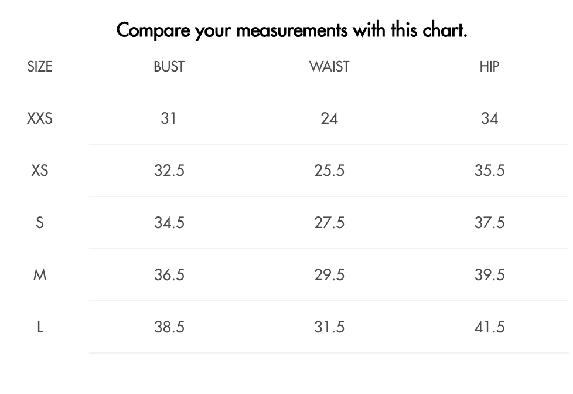Choose the M size row label
The image size is (573, 394).
pos(40,275)
